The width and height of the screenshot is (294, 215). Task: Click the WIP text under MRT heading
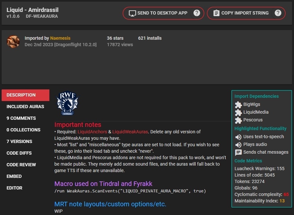click(58, 211)
